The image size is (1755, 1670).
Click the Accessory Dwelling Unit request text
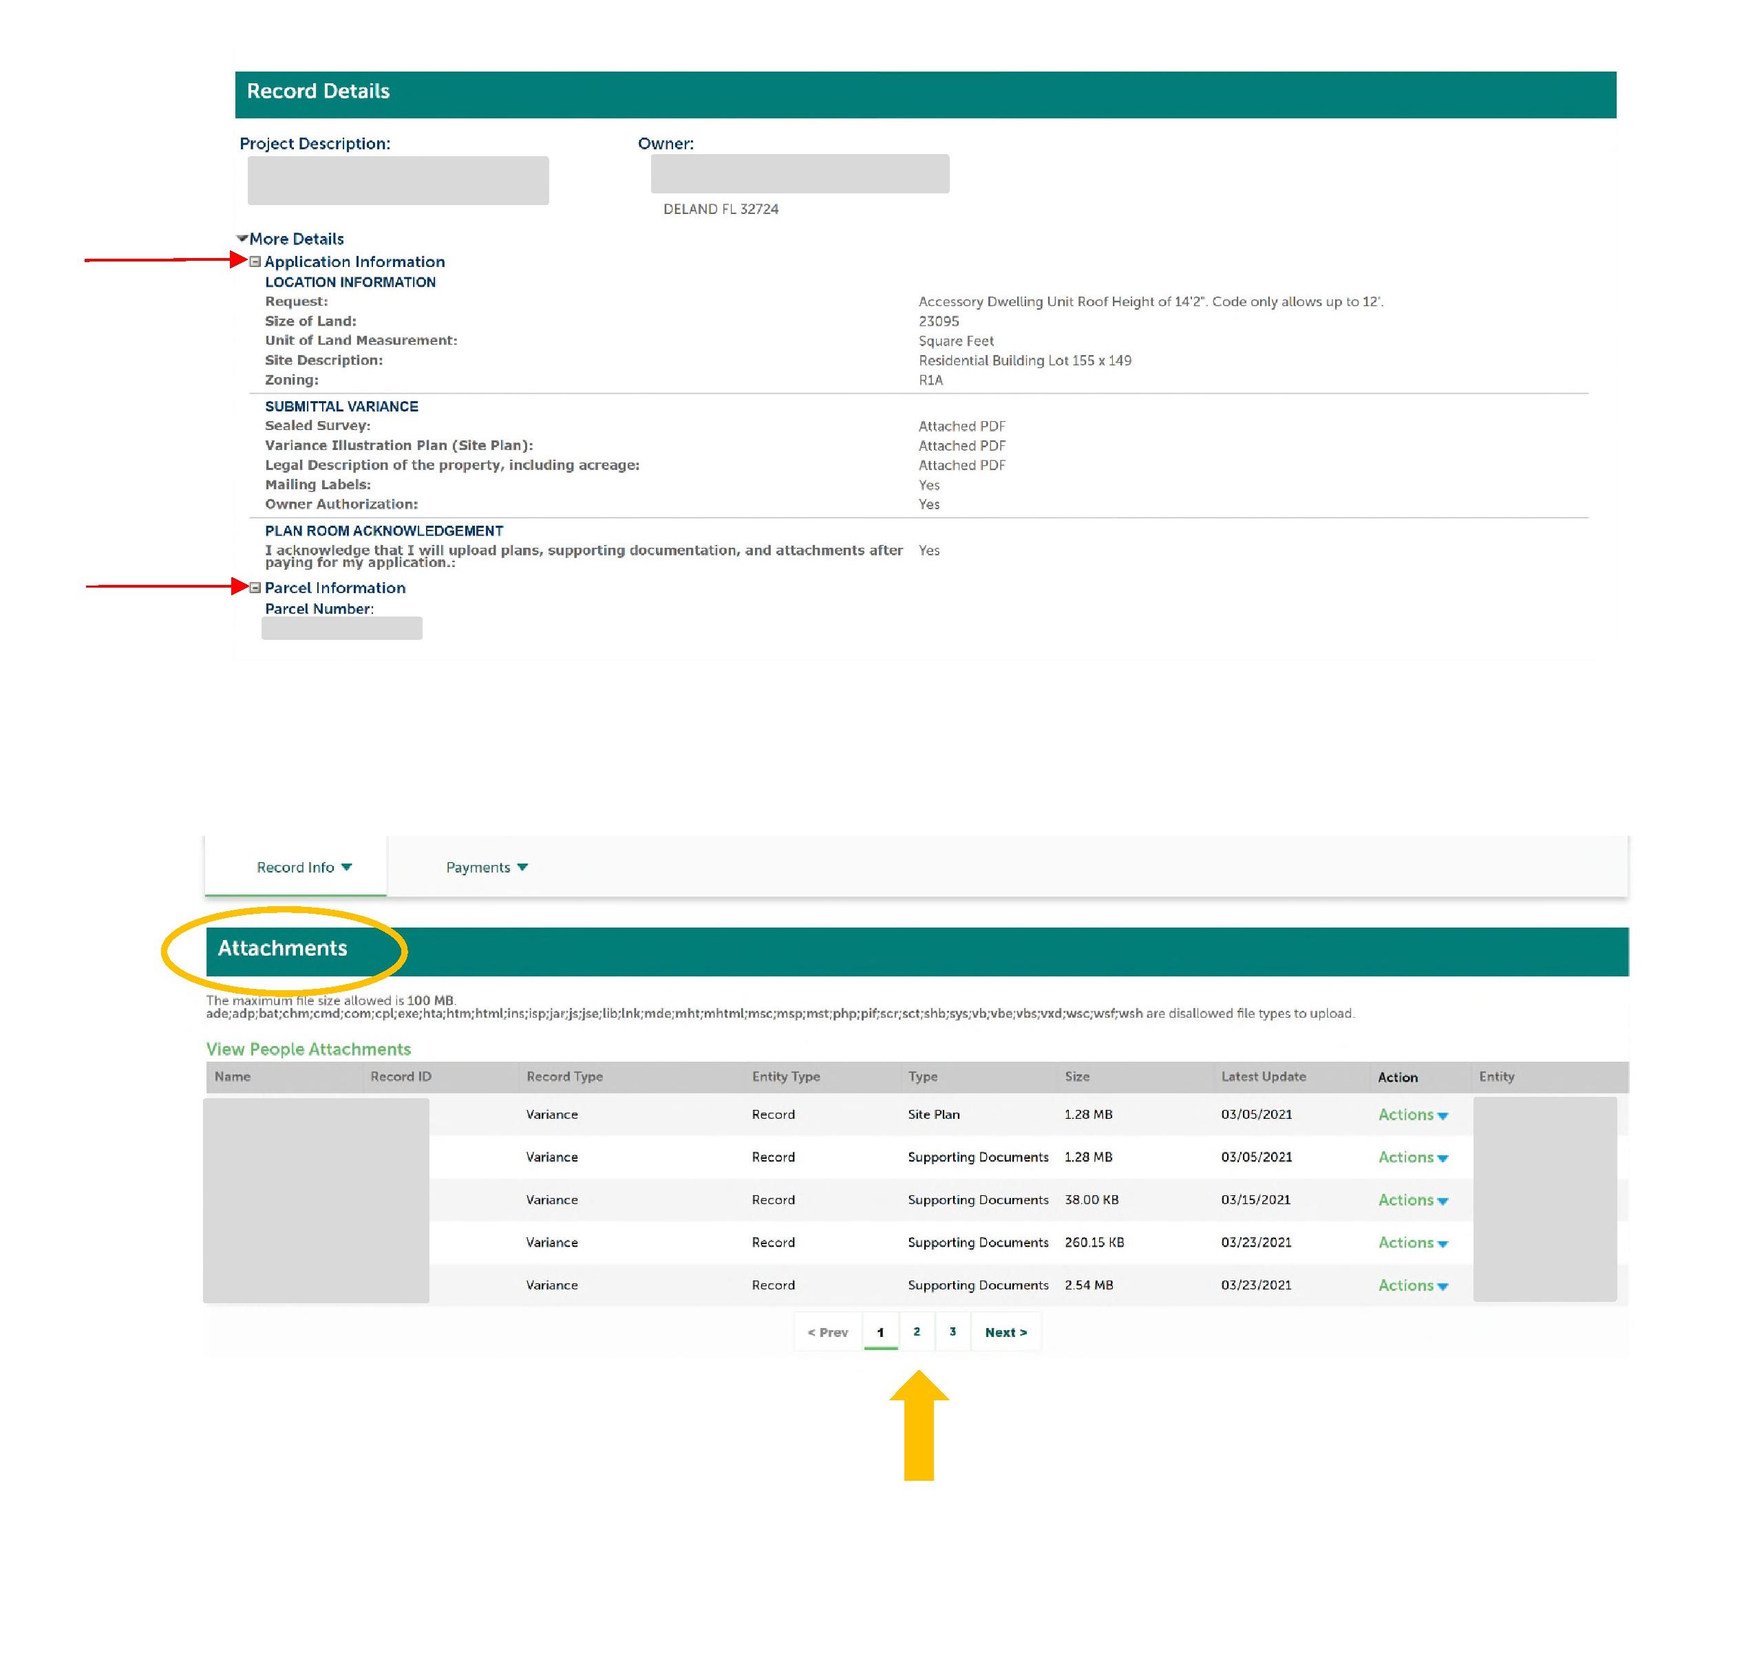1151,302
